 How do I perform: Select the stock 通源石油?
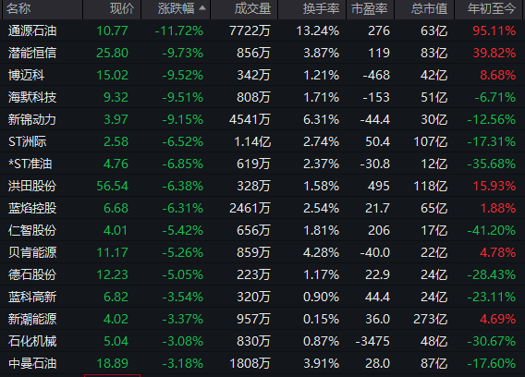point(32,30)
